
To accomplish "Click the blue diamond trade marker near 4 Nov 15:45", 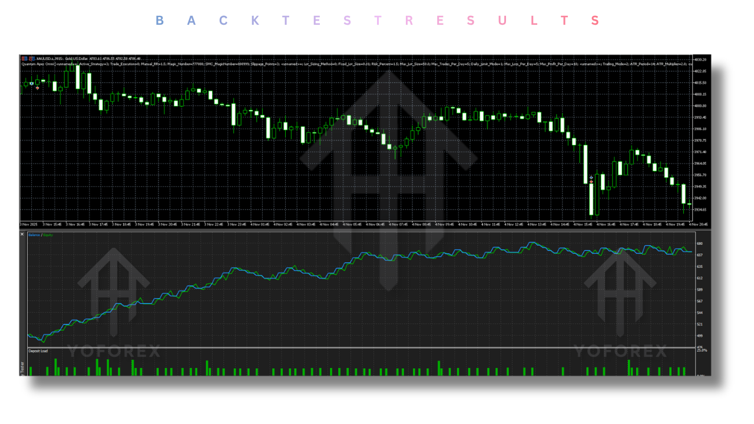I will 591,177.
